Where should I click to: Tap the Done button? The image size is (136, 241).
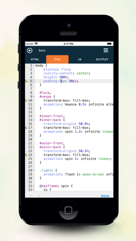pos(105,196)
